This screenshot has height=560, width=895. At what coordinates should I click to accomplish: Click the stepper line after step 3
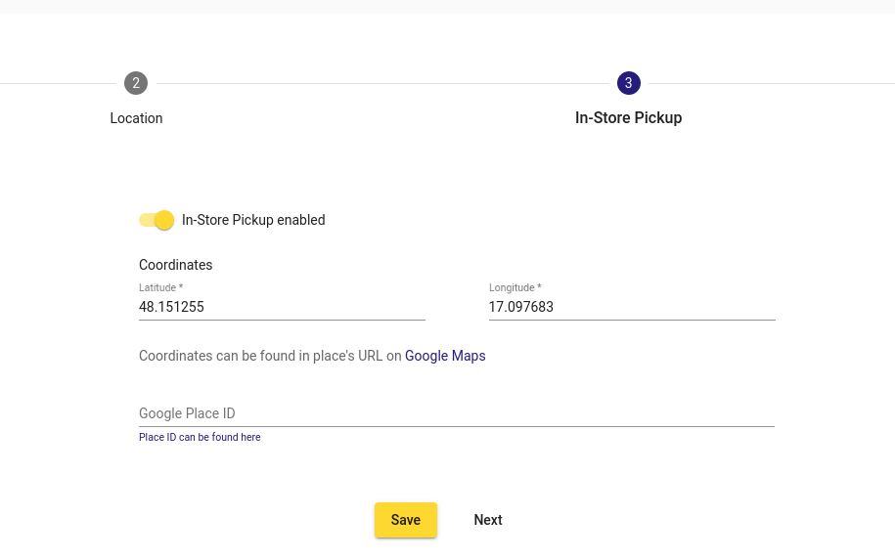coord(772,84)
